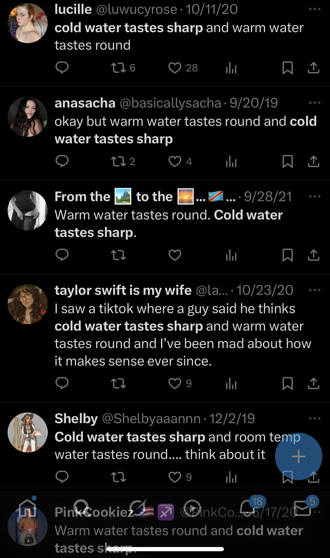This screenshot has height=558, width=330.
Task: Retweet the 9/28/21 warm water tweet
Action: tap(118, 255)
